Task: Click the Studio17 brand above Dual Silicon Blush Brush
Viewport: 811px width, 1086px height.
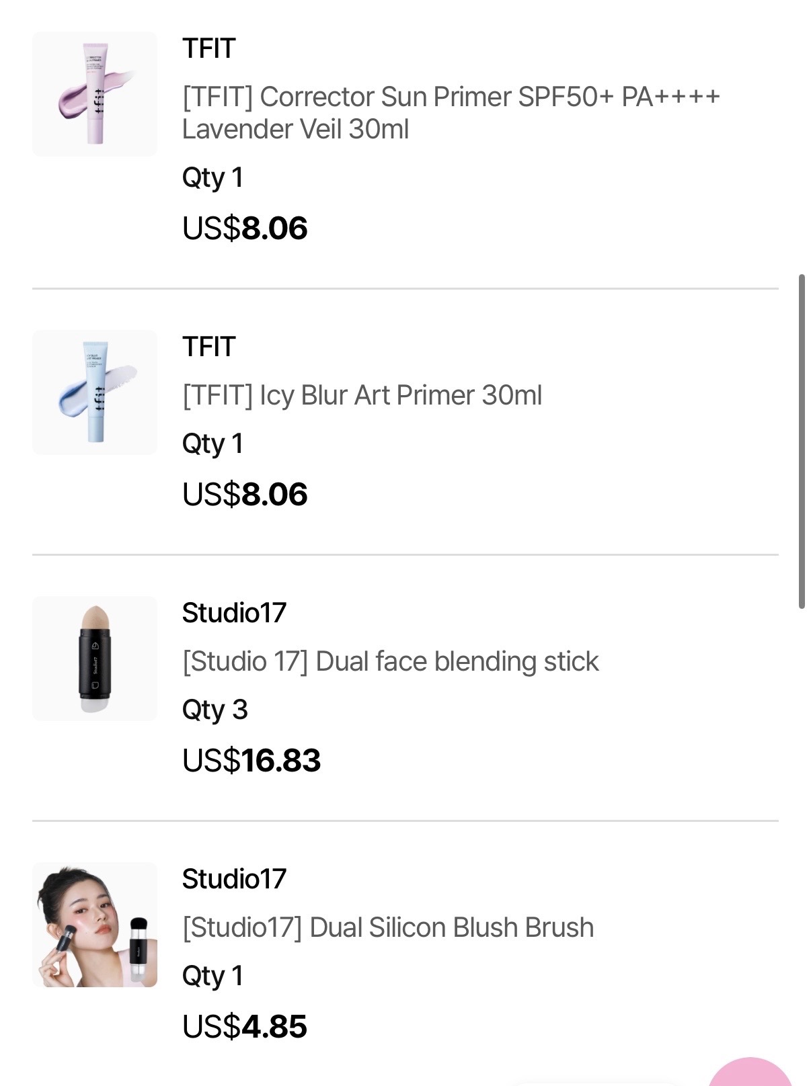Action: point(234,879)
